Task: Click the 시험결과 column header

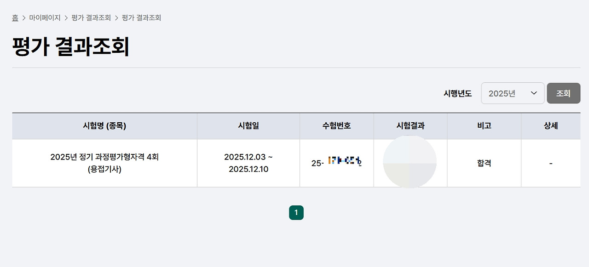Action: point(410,126)
